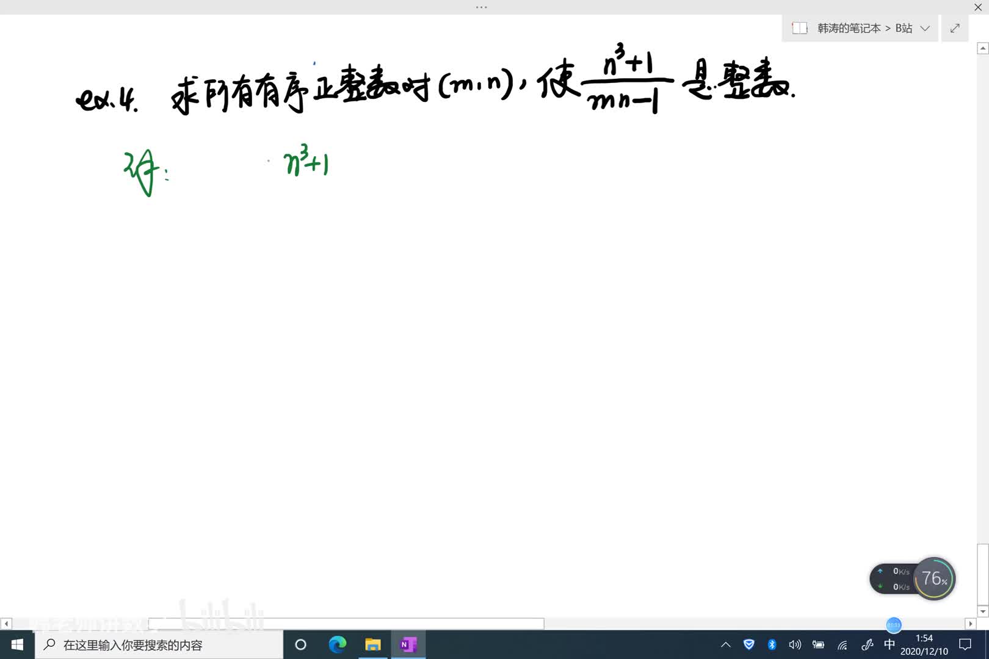This screenshot has height=659, width=989.
Task: Toggle the Chinese input mode indicator 中
Action: [889, 644]
